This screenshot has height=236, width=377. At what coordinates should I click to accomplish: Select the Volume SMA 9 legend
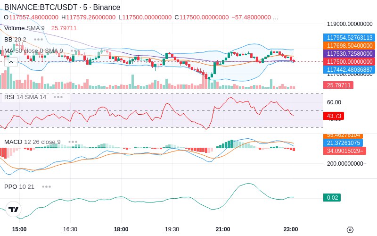tap(25, 28)
